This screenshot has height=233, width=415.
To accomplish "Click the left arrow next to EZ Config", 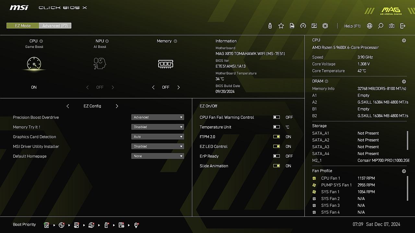I will tap(68, 106).
